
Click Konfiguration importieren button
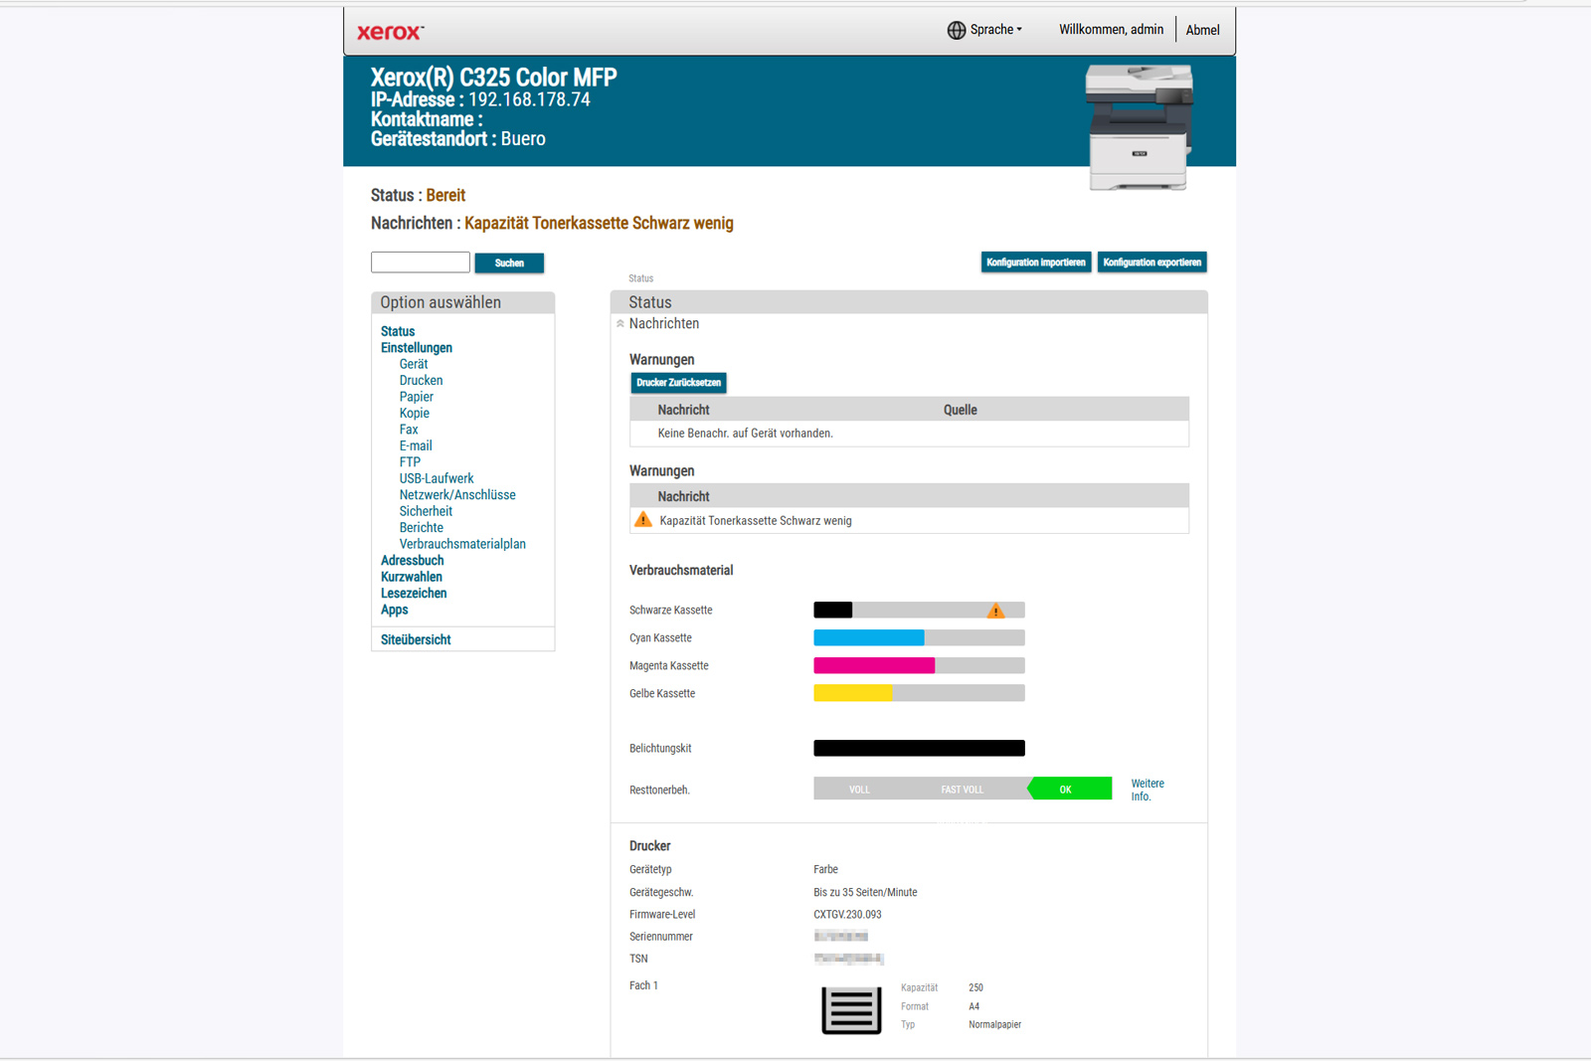coord(1035,263)
